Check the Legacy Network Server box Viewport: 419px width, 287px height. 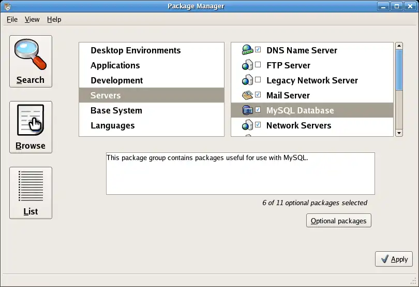(x=258, y=80)
